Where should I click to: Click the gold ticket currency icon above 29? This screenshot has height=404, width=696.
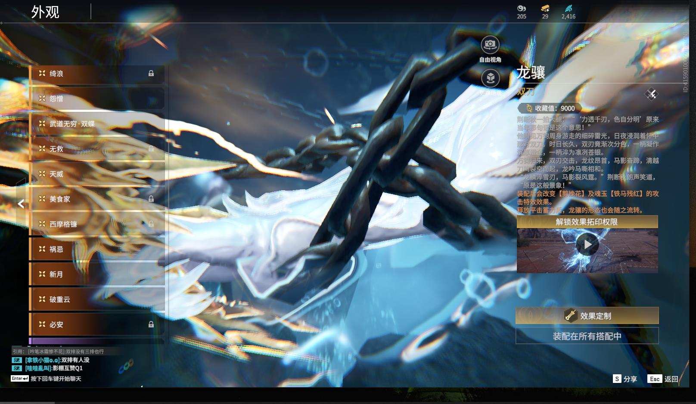(545, 8)
